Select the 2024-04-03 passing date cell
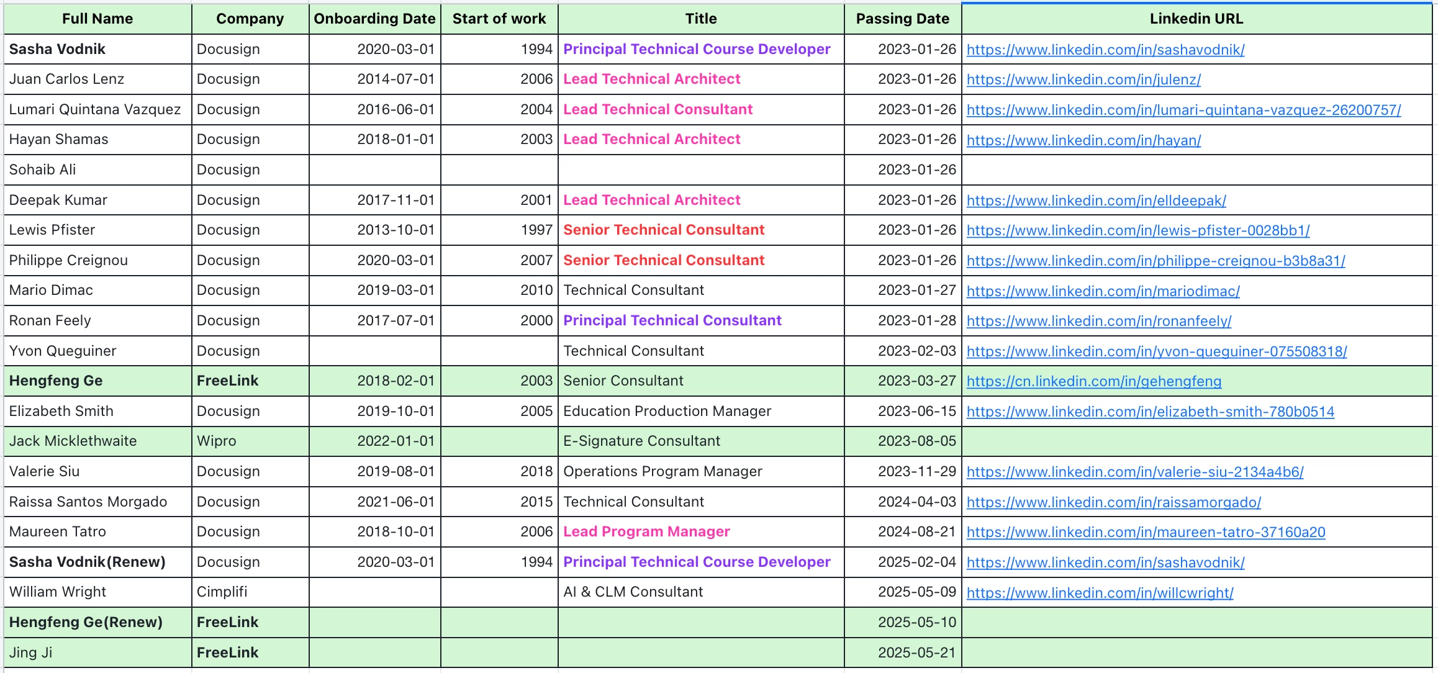This screenshot has height=673, width=1438. point(903,502)
